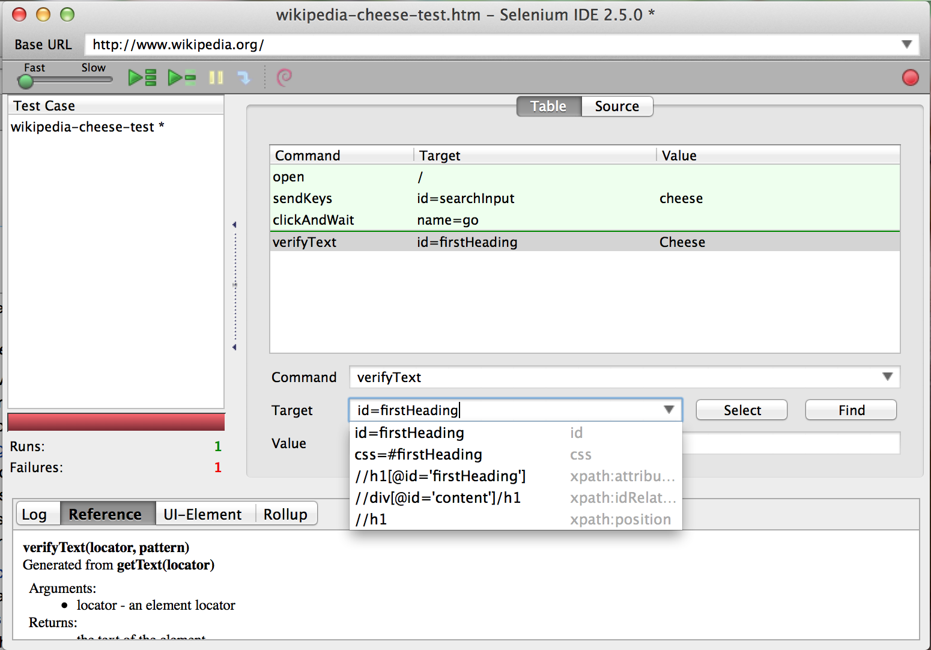Screen dimensions: 931x650
Task: Switch to the Source tab
Action: [617, 106]
